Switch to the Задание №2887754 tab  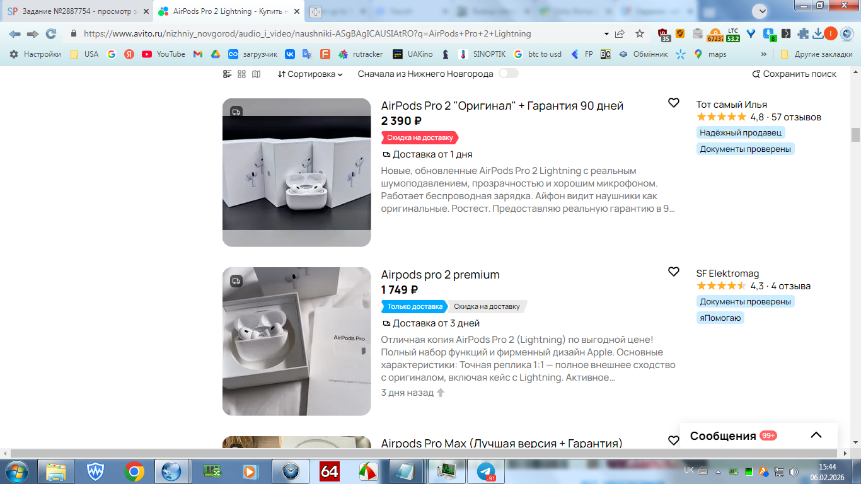coord(74,11)
